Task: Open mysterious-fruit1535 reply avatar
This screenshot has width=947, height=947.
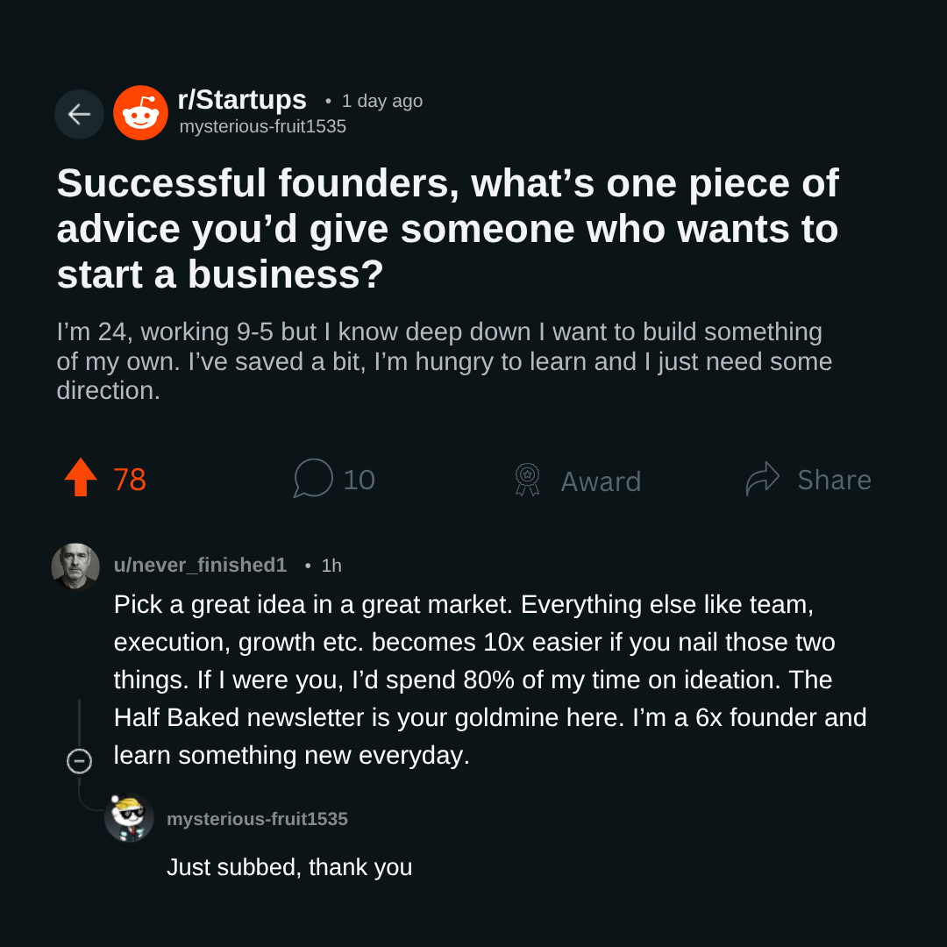Action: pos(129,818)
